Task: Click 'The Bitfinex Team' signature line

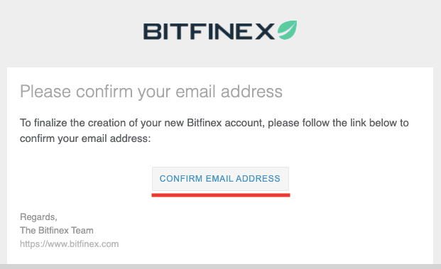Action: pos(57,230)
